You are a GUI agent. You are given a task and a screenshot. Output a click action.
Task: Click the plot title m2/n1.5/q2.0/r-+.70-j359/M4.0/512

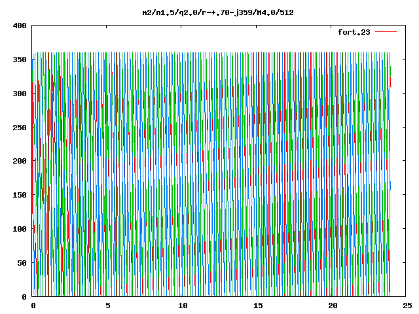218,12
